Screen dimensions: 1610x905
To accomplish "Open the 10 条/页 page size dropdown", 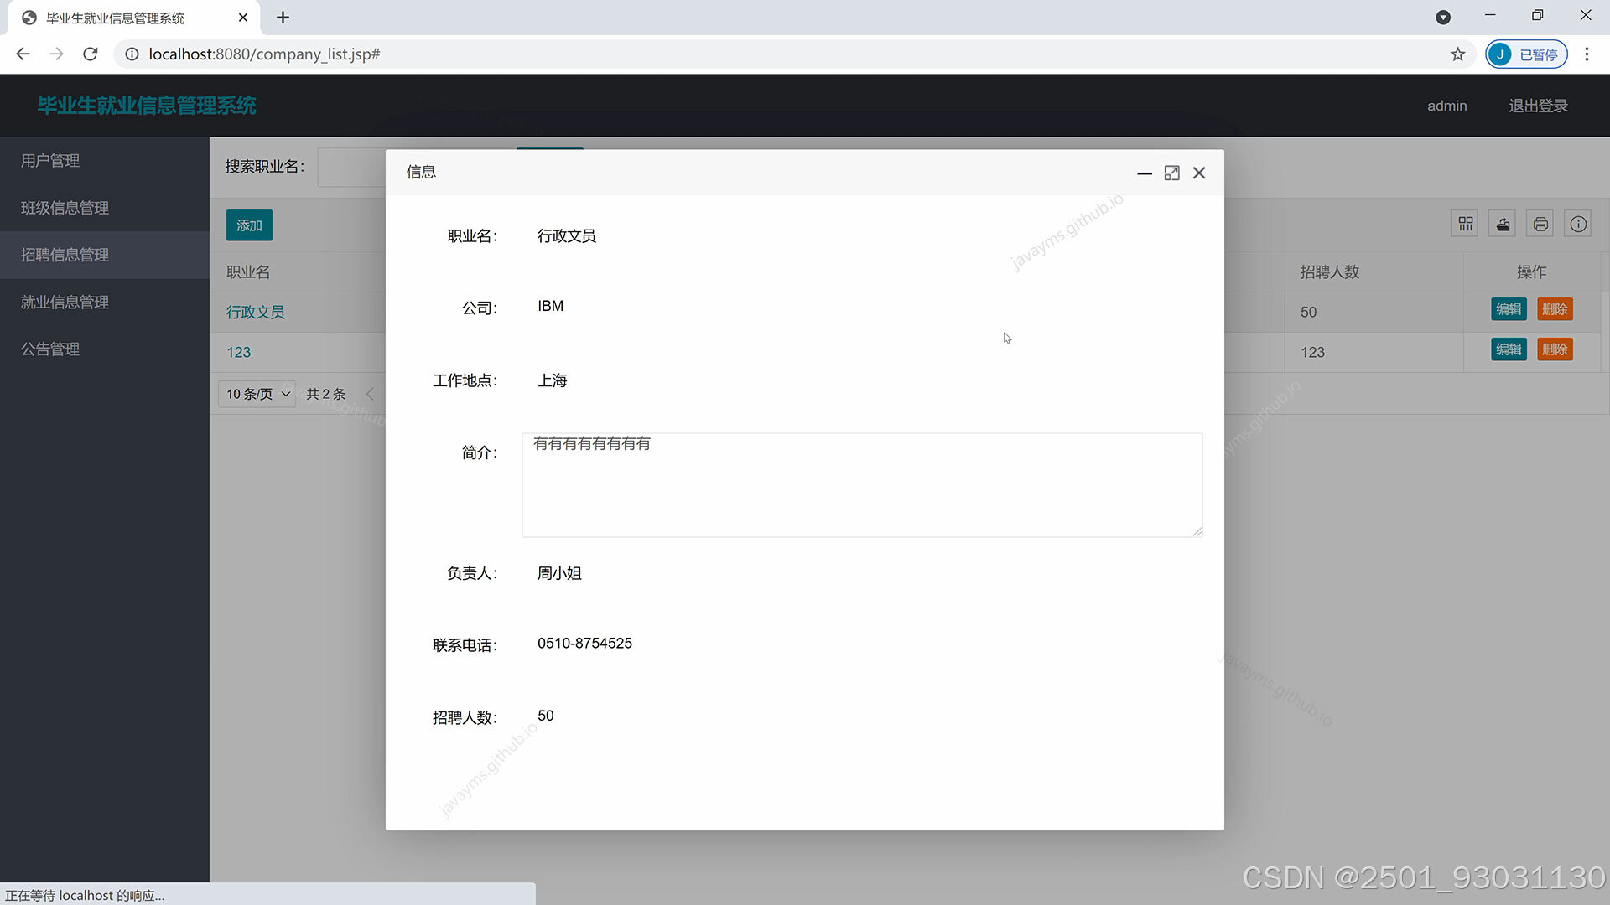I will (x=257, y=394).
